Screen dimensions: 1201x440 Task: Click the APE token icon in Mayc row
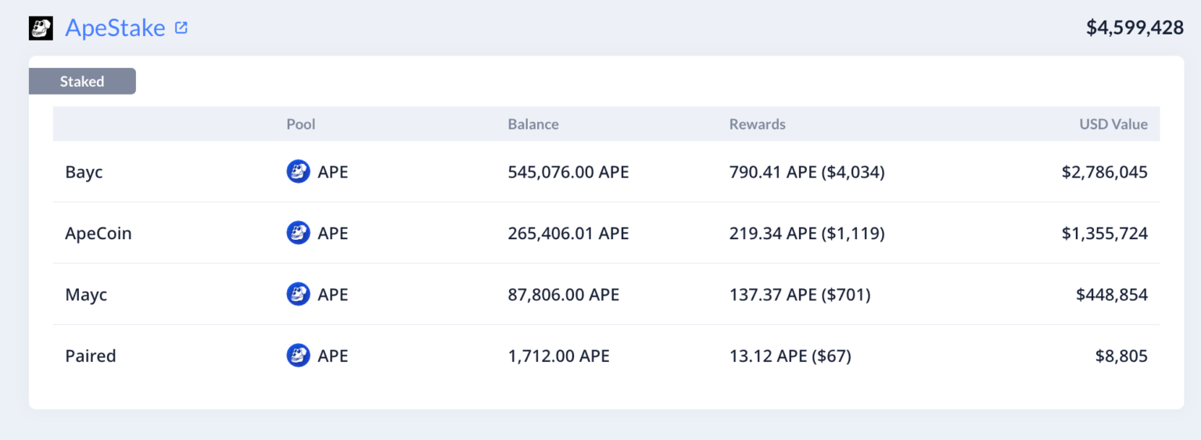click(299, 295)
